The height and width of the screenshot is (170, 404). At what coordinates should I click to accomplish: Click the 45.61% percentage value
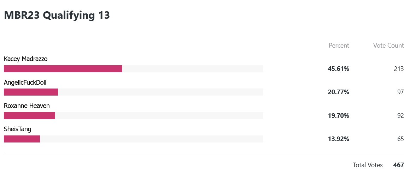point(338,69)
